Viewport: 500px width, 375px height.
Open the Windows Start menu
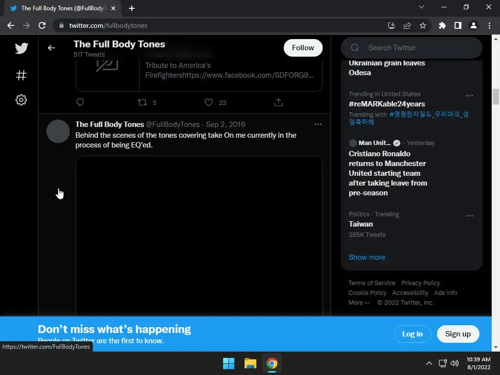[x=229, y=363]
